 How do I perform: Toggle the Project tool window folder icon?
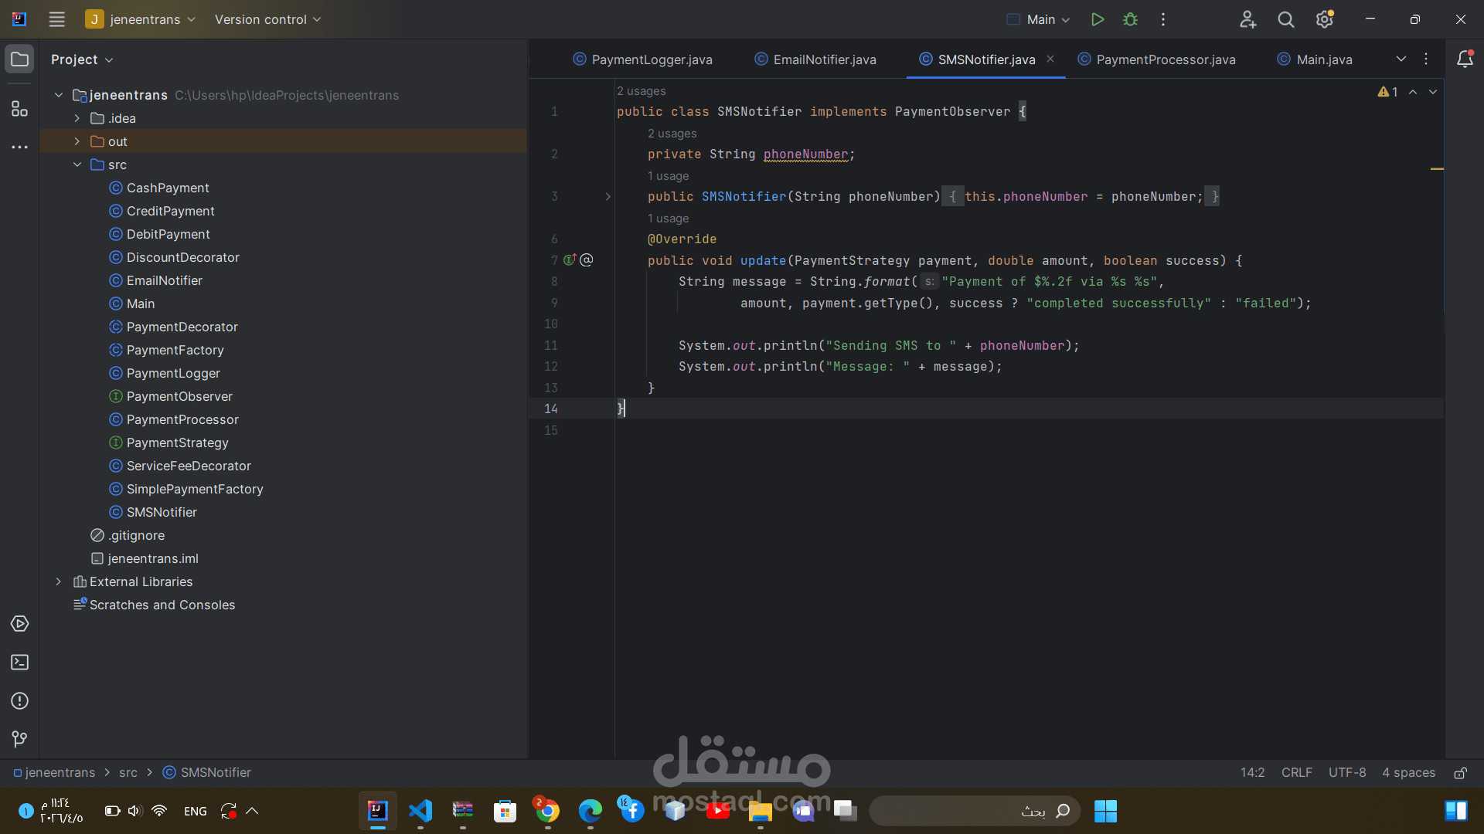click(19, 59)
